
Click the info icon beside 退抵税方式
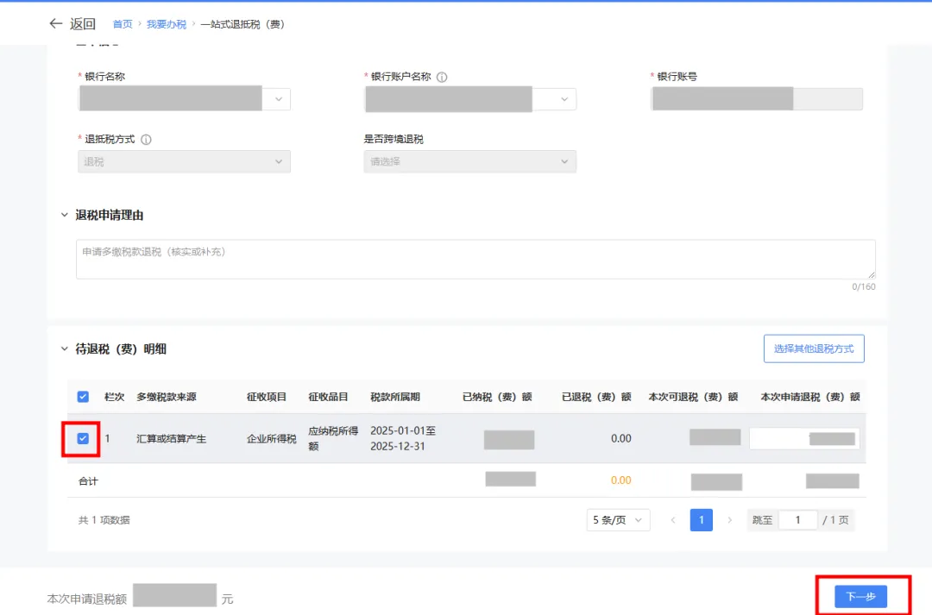[146, 139]
